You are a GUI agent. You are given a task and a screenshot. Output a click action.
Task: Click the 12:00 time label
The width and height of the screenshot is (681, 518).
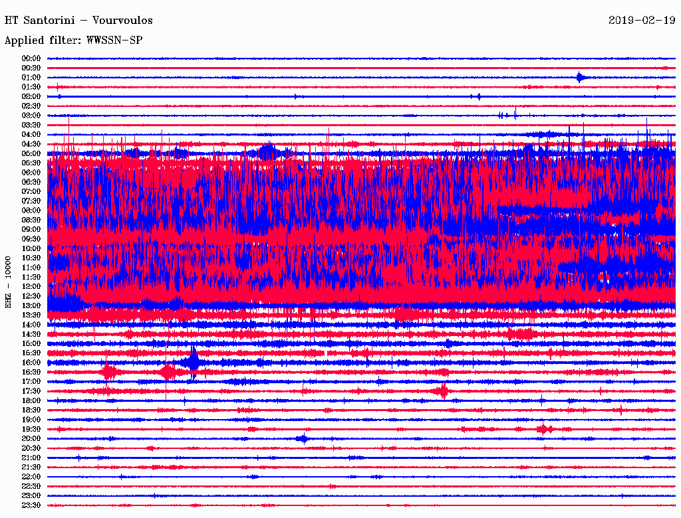[31, 287]
